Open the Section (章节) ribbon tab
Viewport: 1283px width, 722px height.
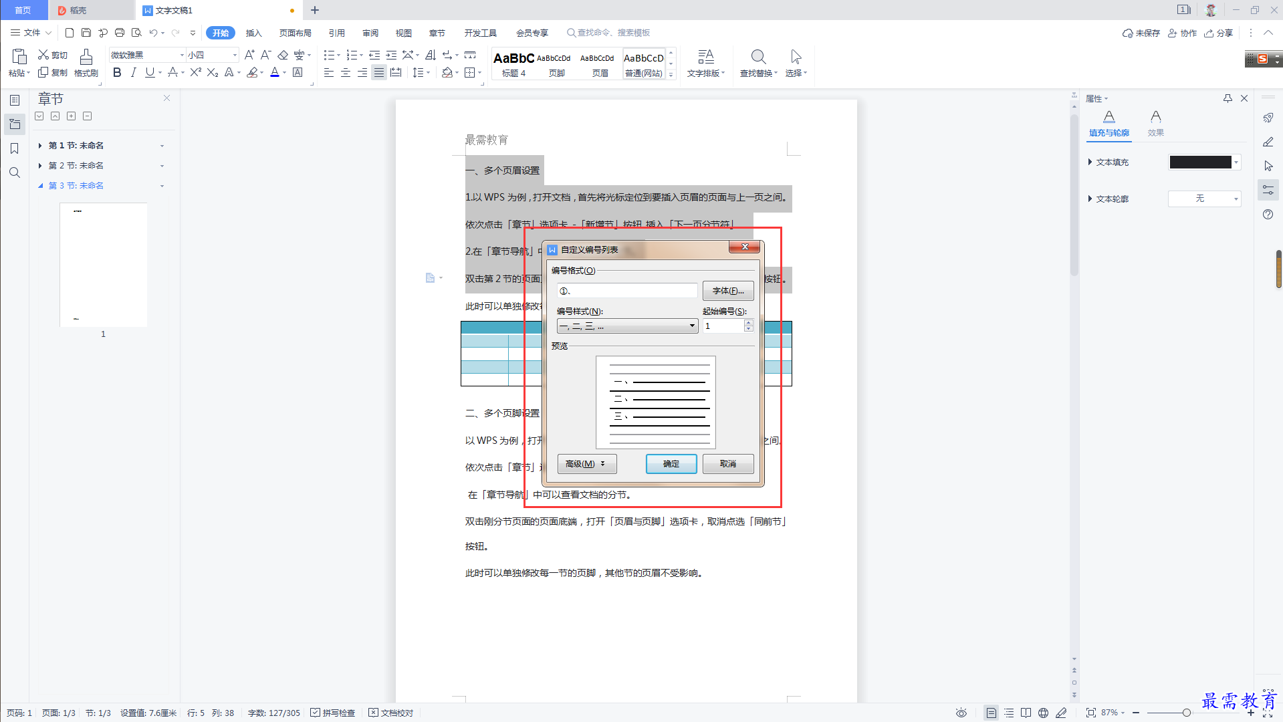click(x=437, y=33)
